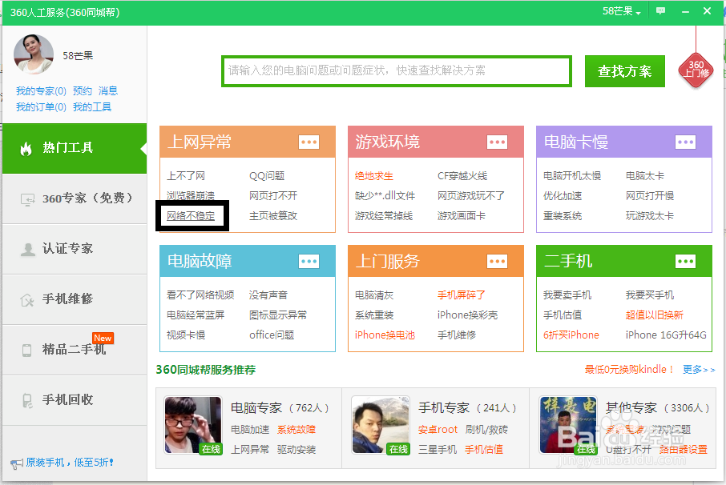Open the 安卓root link
The height and width of the screenshot is (485, 726).
coord(438,430)
